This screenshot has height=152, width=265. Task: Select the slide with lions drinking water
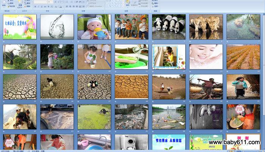[206, 27]
